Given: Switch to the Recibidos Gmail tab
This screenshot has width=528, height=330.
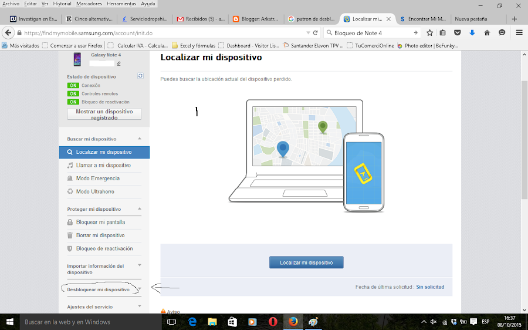Looking at the screenshot, I should pos(201,19).
